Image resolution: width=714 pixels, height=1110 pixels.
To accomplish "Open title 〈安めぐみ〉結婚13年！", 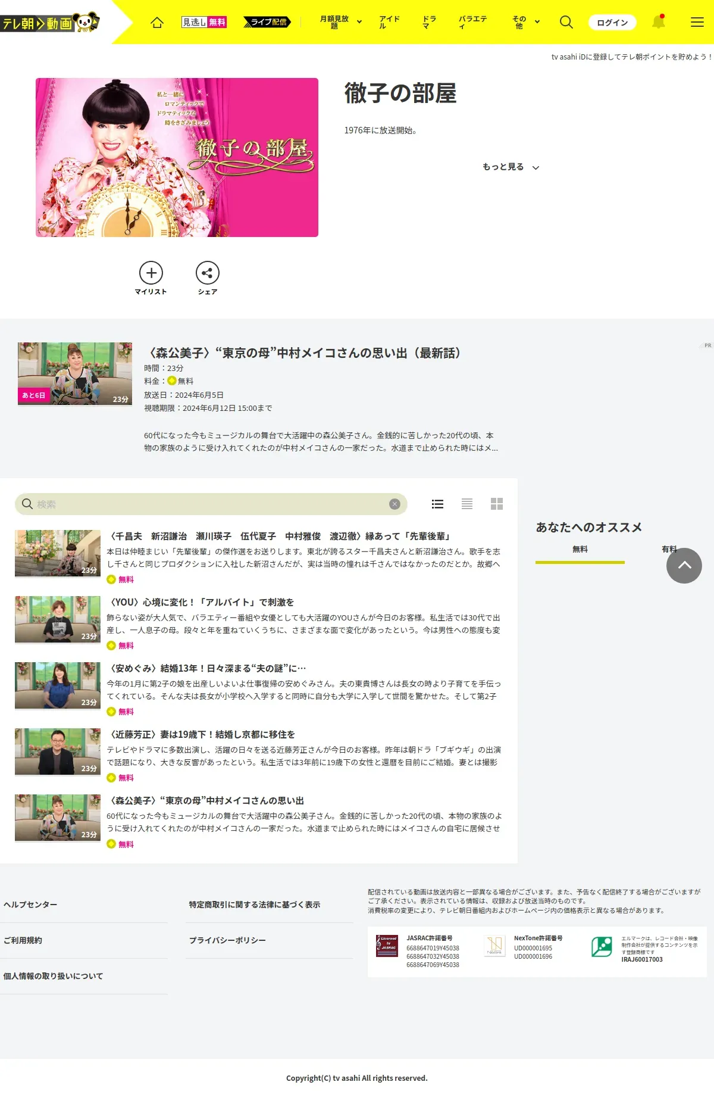I will tap(207, 668).
